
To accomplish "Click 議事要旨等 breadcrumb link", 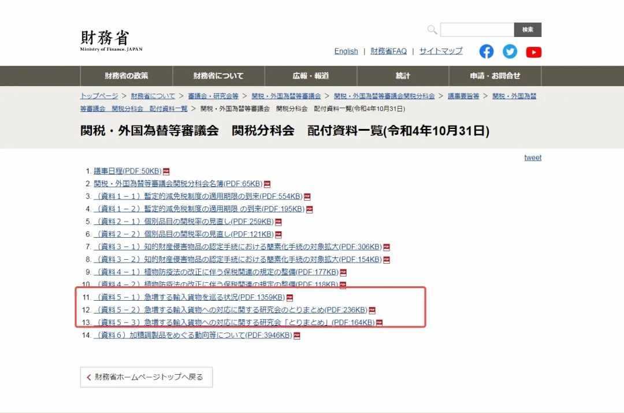I will tap(463, 96).
